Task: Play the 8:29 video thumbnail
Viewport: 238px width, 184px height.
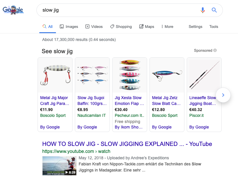Action: coord(59,166)
